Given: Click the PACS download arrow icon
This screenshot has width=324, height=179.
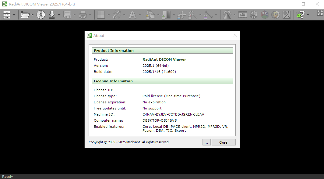Looking at the screenshot, I should click(x=52, y=14).
